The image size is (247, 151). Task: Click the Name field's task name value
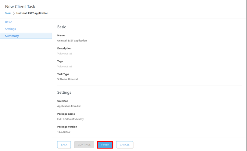tap(72, 41)
